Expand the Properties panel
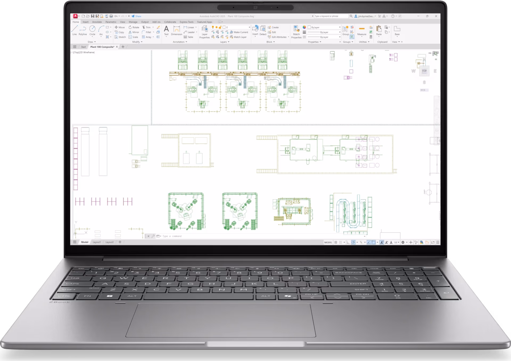The height and width of the screenshot is (361, 511). pyautogui.click(x=315, y=42)
